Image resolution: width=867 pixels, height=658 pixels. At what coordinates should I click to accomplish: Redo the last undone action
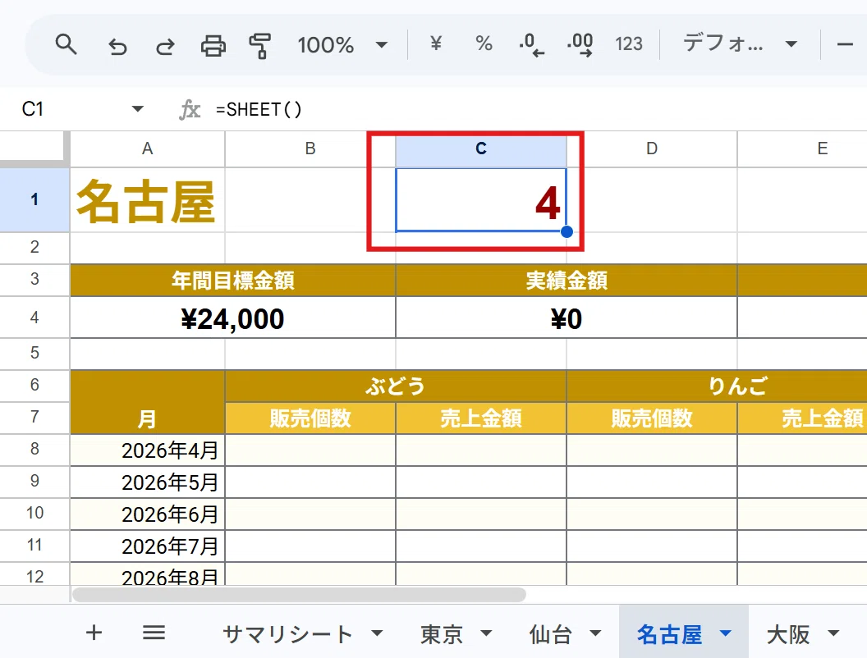tap(165, 46)
